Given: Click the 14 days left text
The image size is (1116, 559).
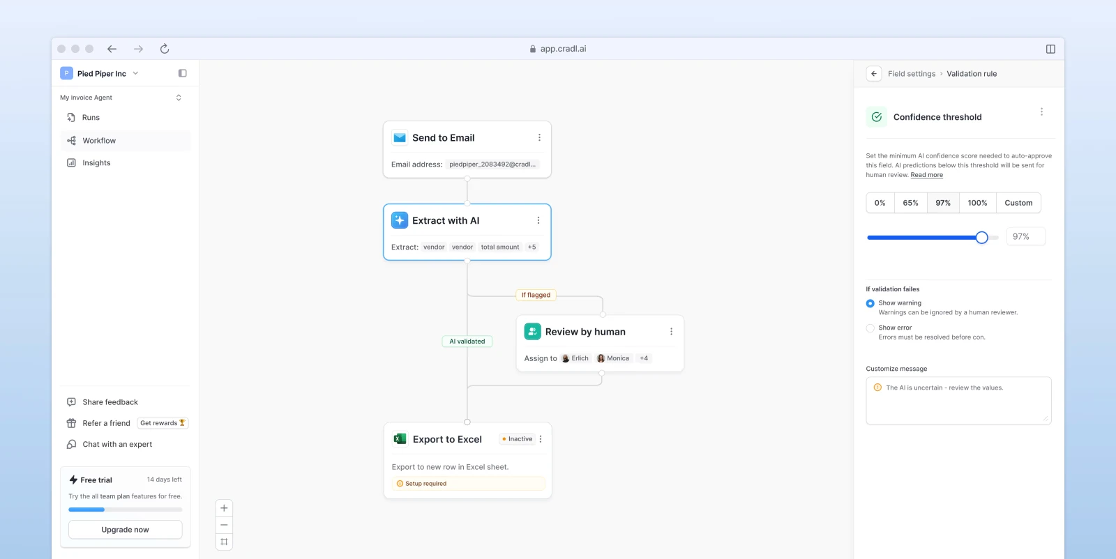Looking at the screenshot, I should tap(165, 480).
